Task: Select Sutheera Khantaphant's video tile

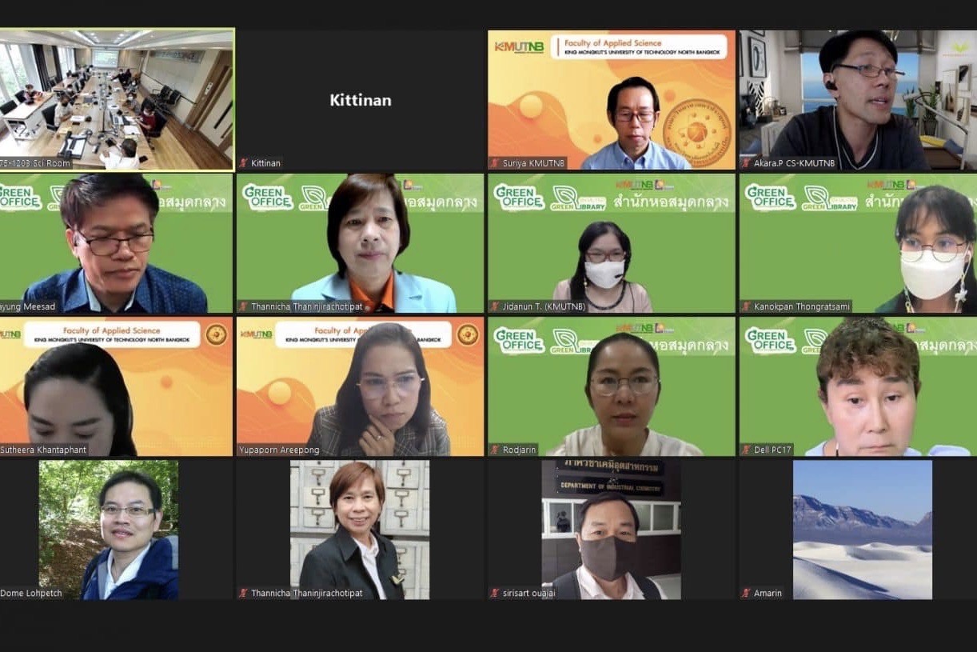Action: 117,386
